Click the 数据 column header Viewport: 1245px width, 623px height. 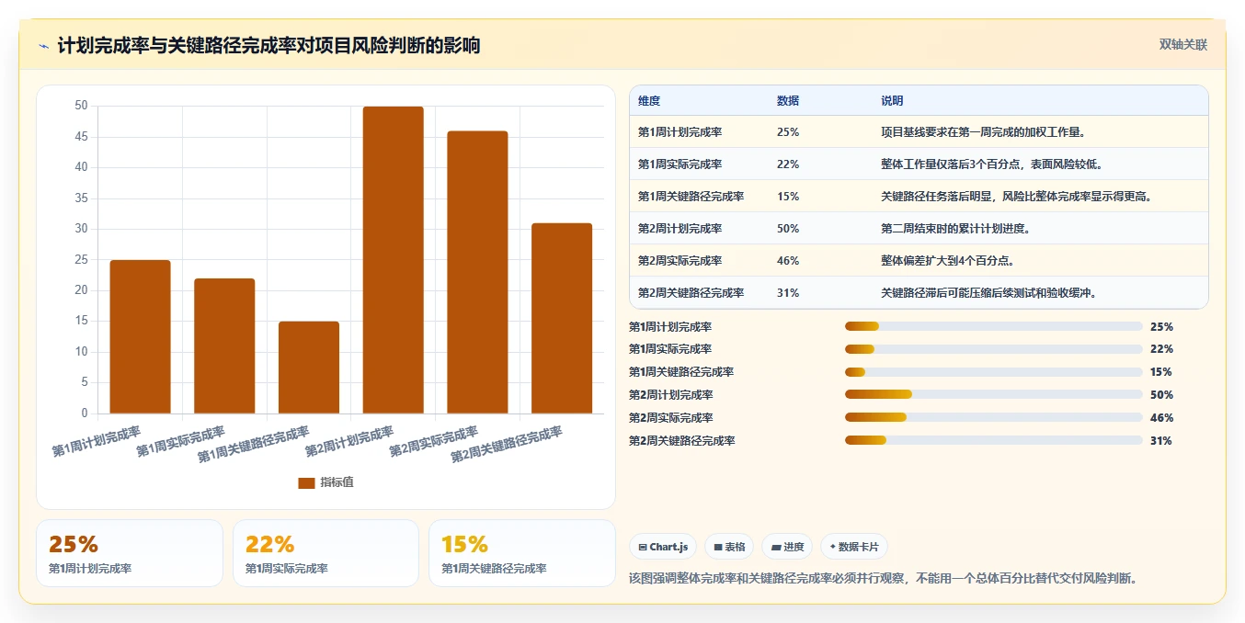click(x=788, y=101)
